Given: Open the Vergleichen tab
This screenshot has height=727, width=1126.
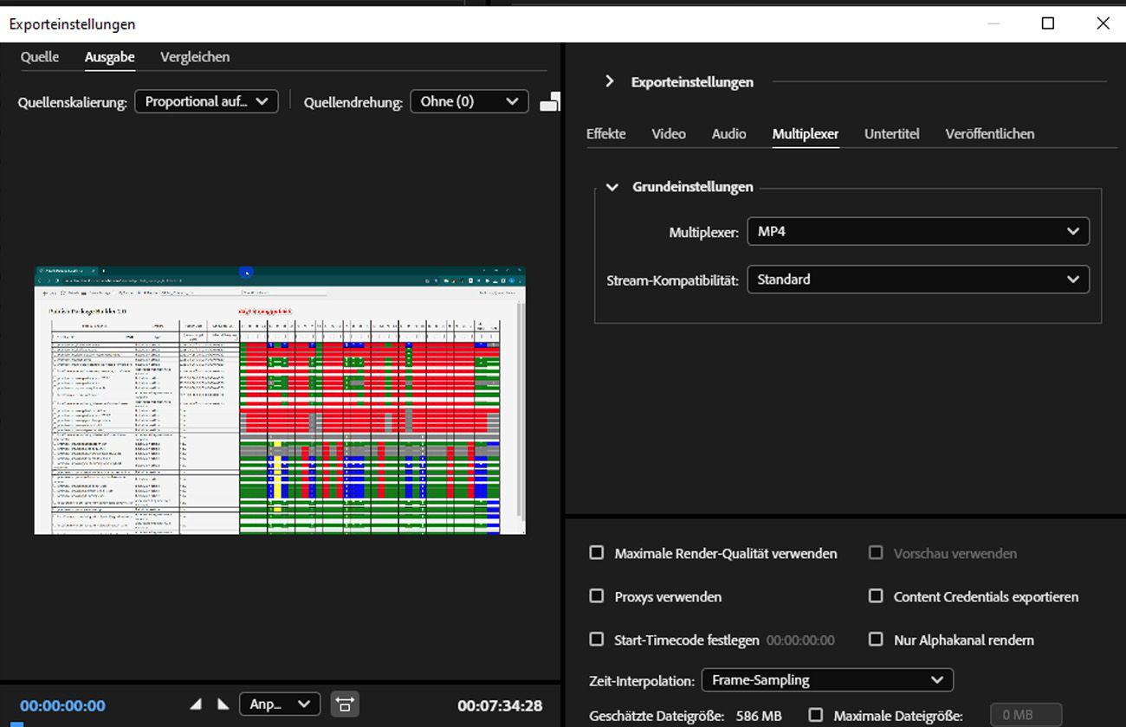Looking at the screenshot, I should [195, 56].
